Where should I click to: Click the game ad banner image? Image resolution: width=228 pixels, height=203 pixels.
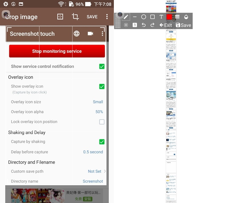[38, 196]
